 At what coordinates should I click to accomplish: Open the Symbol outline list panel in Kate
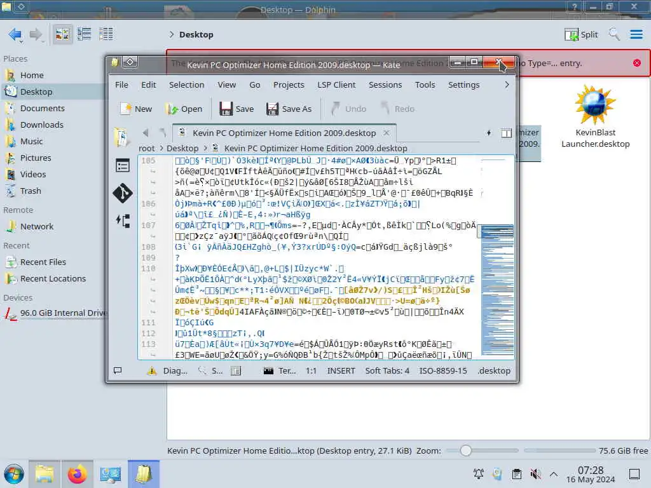tap(123, 166)
